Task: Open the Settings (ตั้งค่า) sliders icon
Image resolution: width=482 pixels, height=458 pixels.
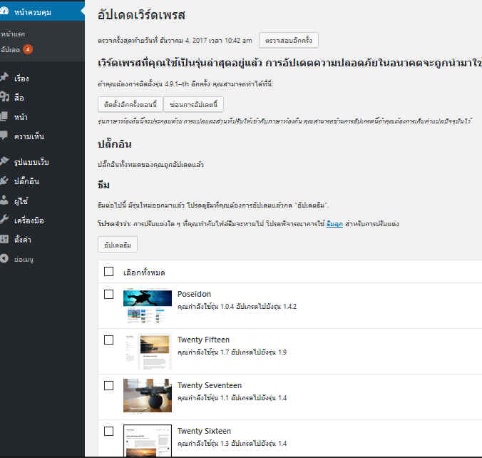Action: (5, 239)
